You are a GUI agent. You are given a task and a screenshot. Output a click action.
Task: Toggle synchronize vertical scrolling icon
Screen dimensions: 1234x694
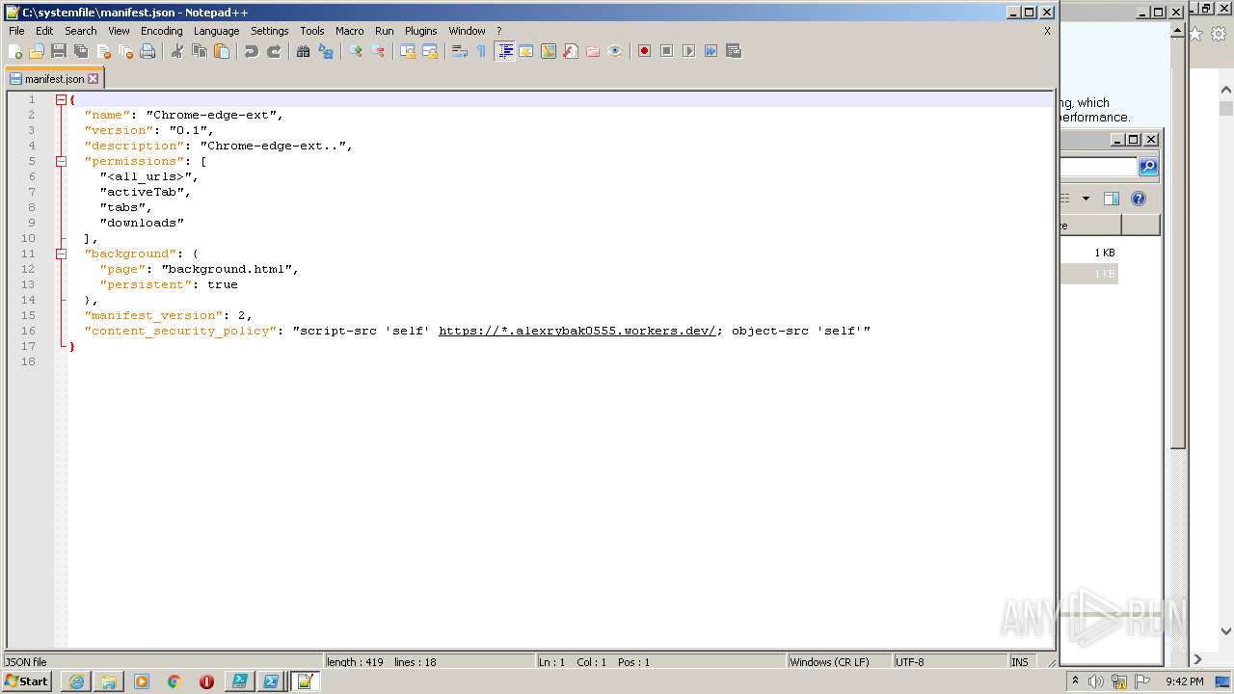(x=408, y=51)
